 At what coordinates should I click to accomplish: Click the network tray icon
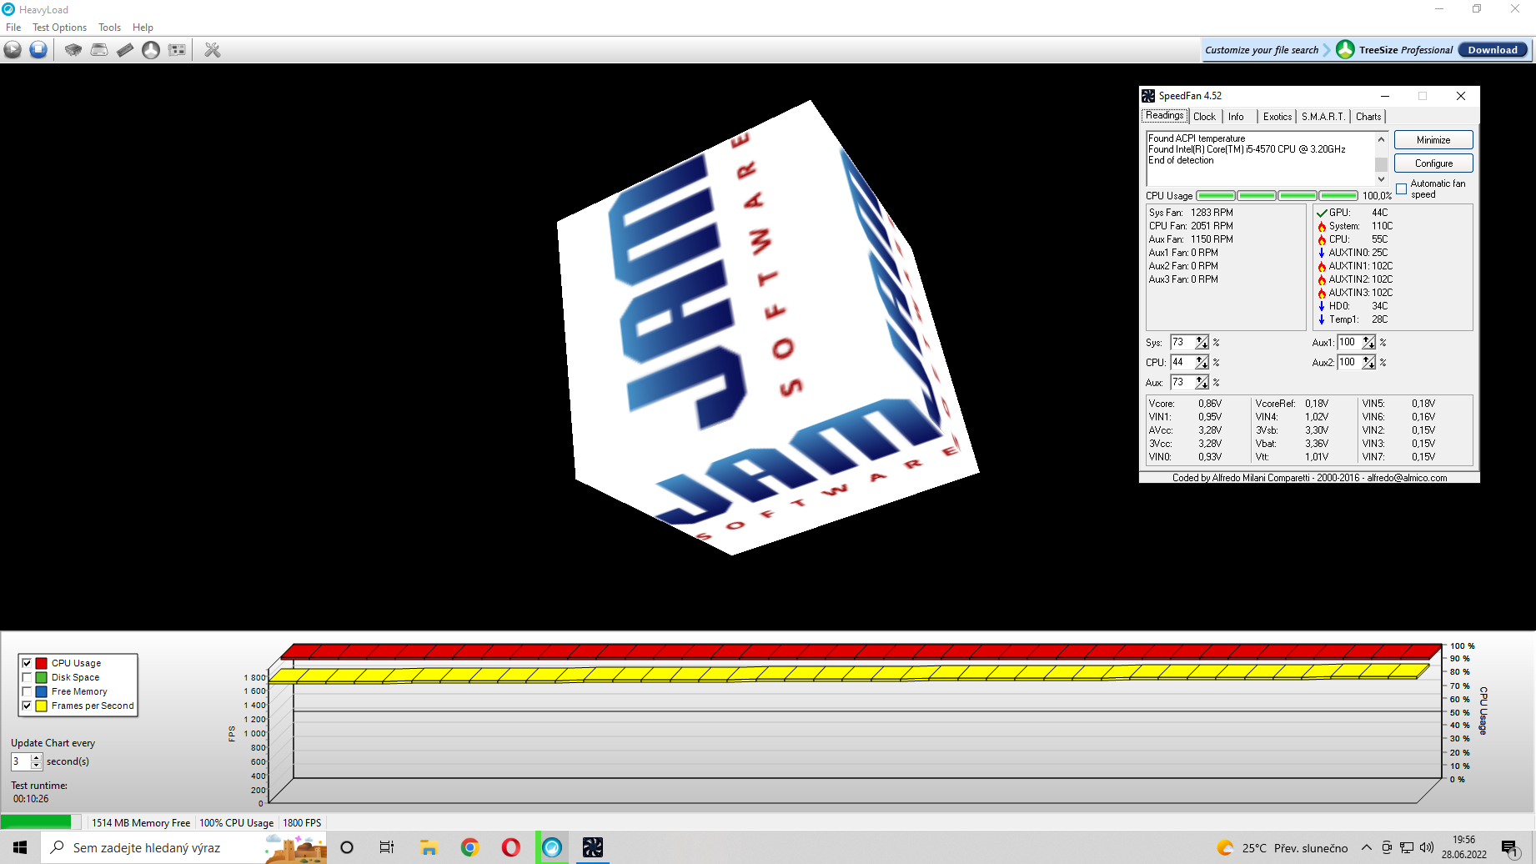pyautogui.click(x=1407, y=847)
